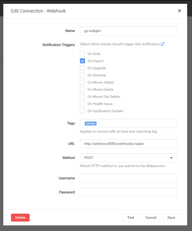Click 'Select which events should trigger' text
Viewport: 192px width, 231px height.
pos(120,44)
